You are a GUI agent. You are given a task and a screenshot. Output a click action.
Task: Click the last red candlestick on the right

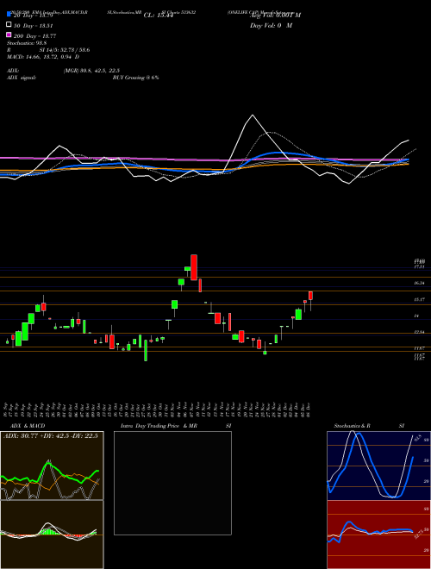click(x=310, y=296)
